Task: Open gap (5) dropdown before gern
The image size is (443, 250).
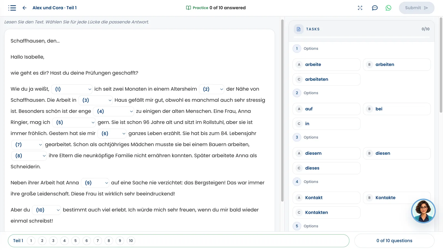Action: tap(74, 122)
